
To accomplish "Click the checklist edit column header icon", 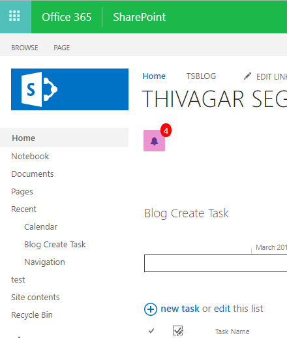I will (178, 331).
